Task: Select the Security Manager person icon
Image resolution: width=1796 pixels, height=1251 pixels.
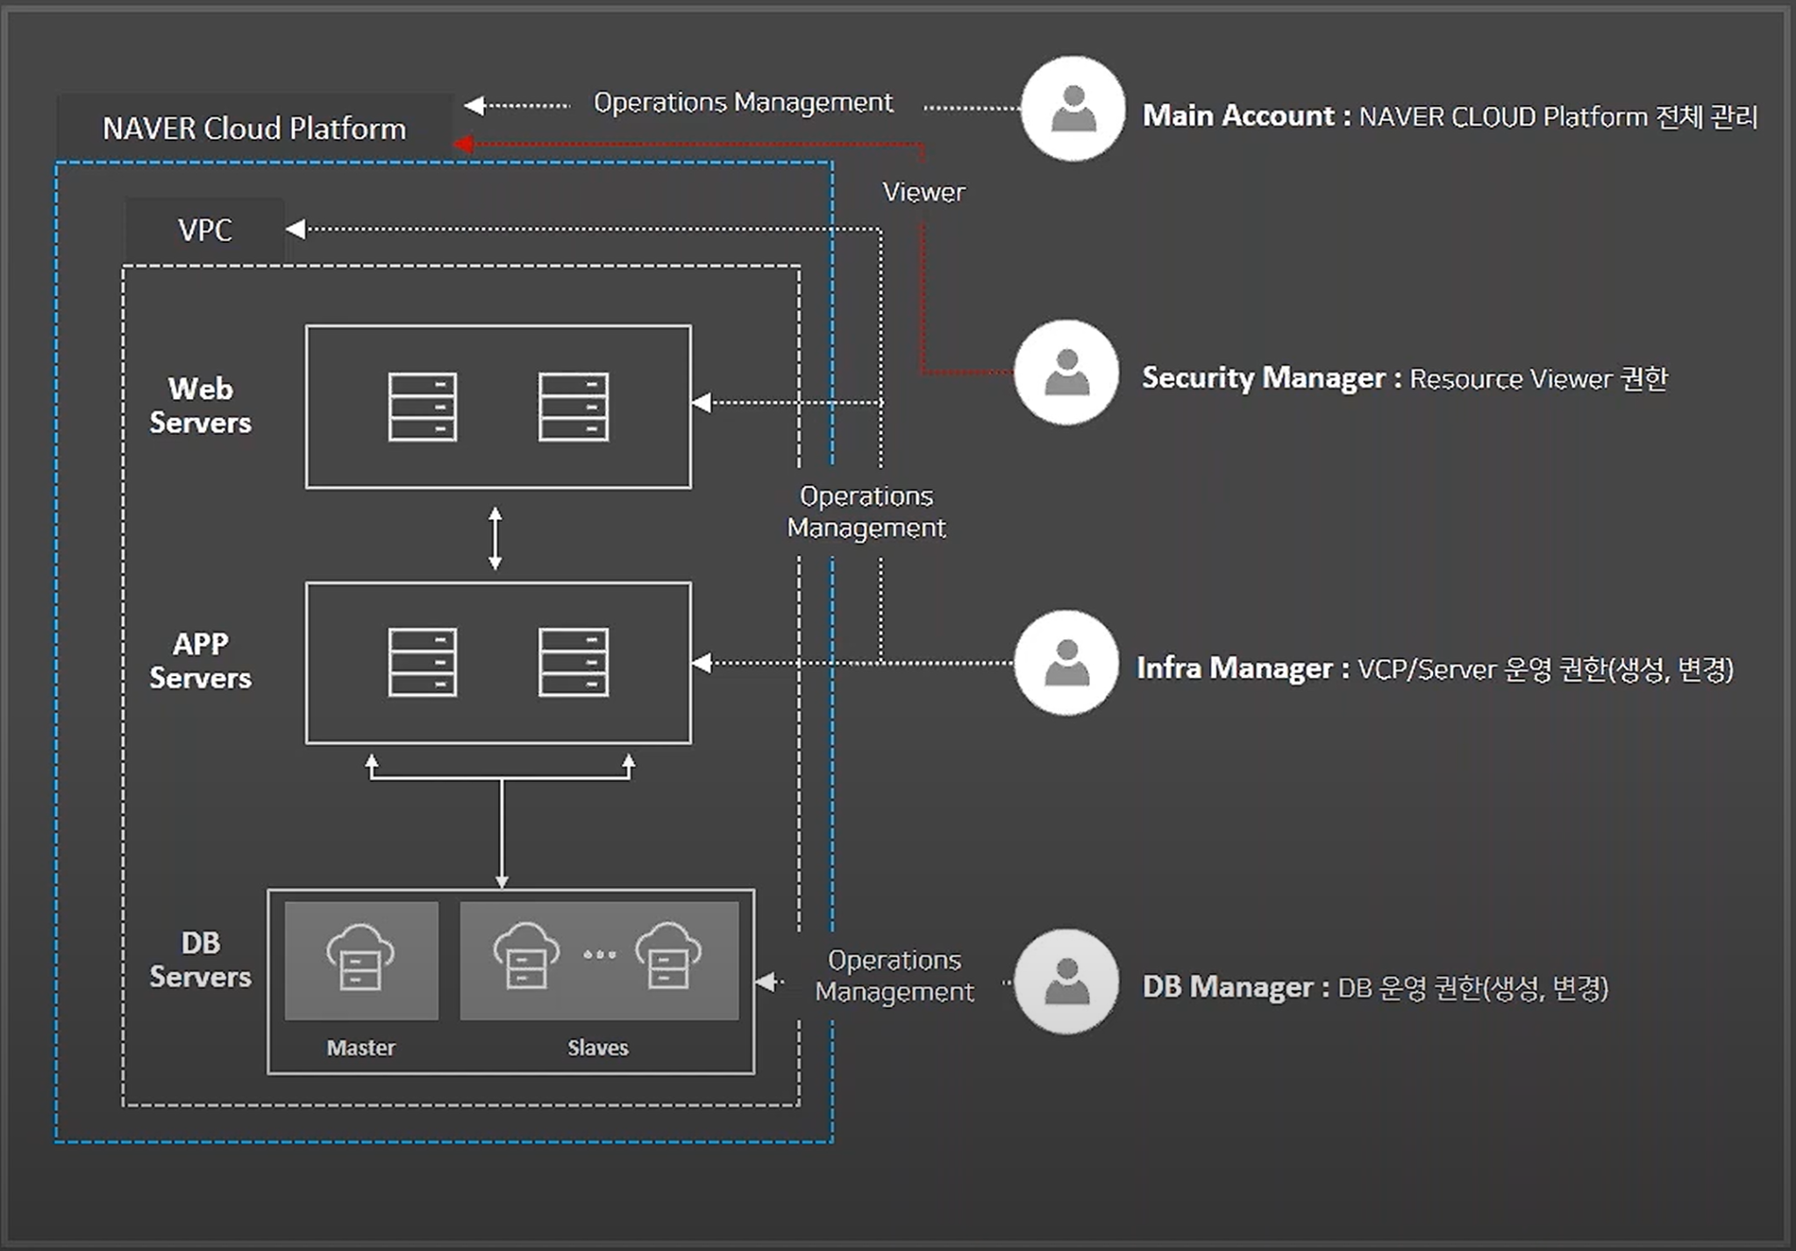Action: [x=1065, y=377]
